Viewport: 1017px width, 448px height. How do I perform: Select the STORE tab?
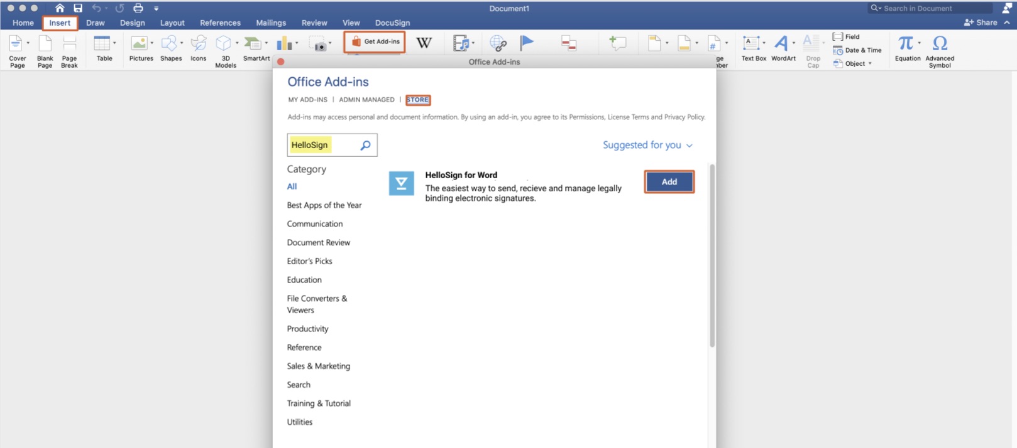[417, 100]
